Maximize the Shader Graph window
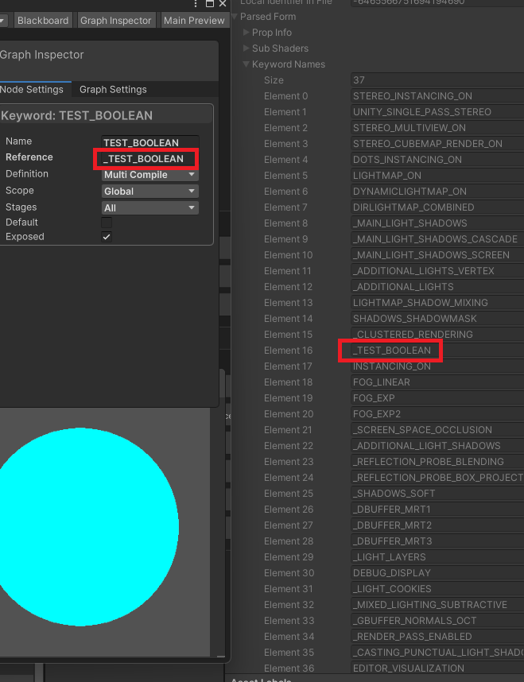 [x=210, y=4]
